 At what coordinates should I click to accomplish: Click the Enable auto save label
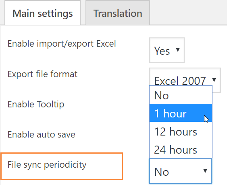tap(42, 134)
